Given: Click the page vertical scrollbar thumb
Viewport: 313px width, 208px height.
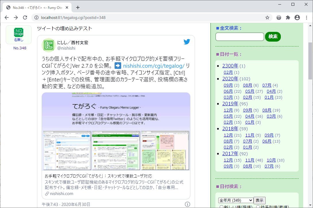Looking at the screenshot, I should click(x=310, y=61).
